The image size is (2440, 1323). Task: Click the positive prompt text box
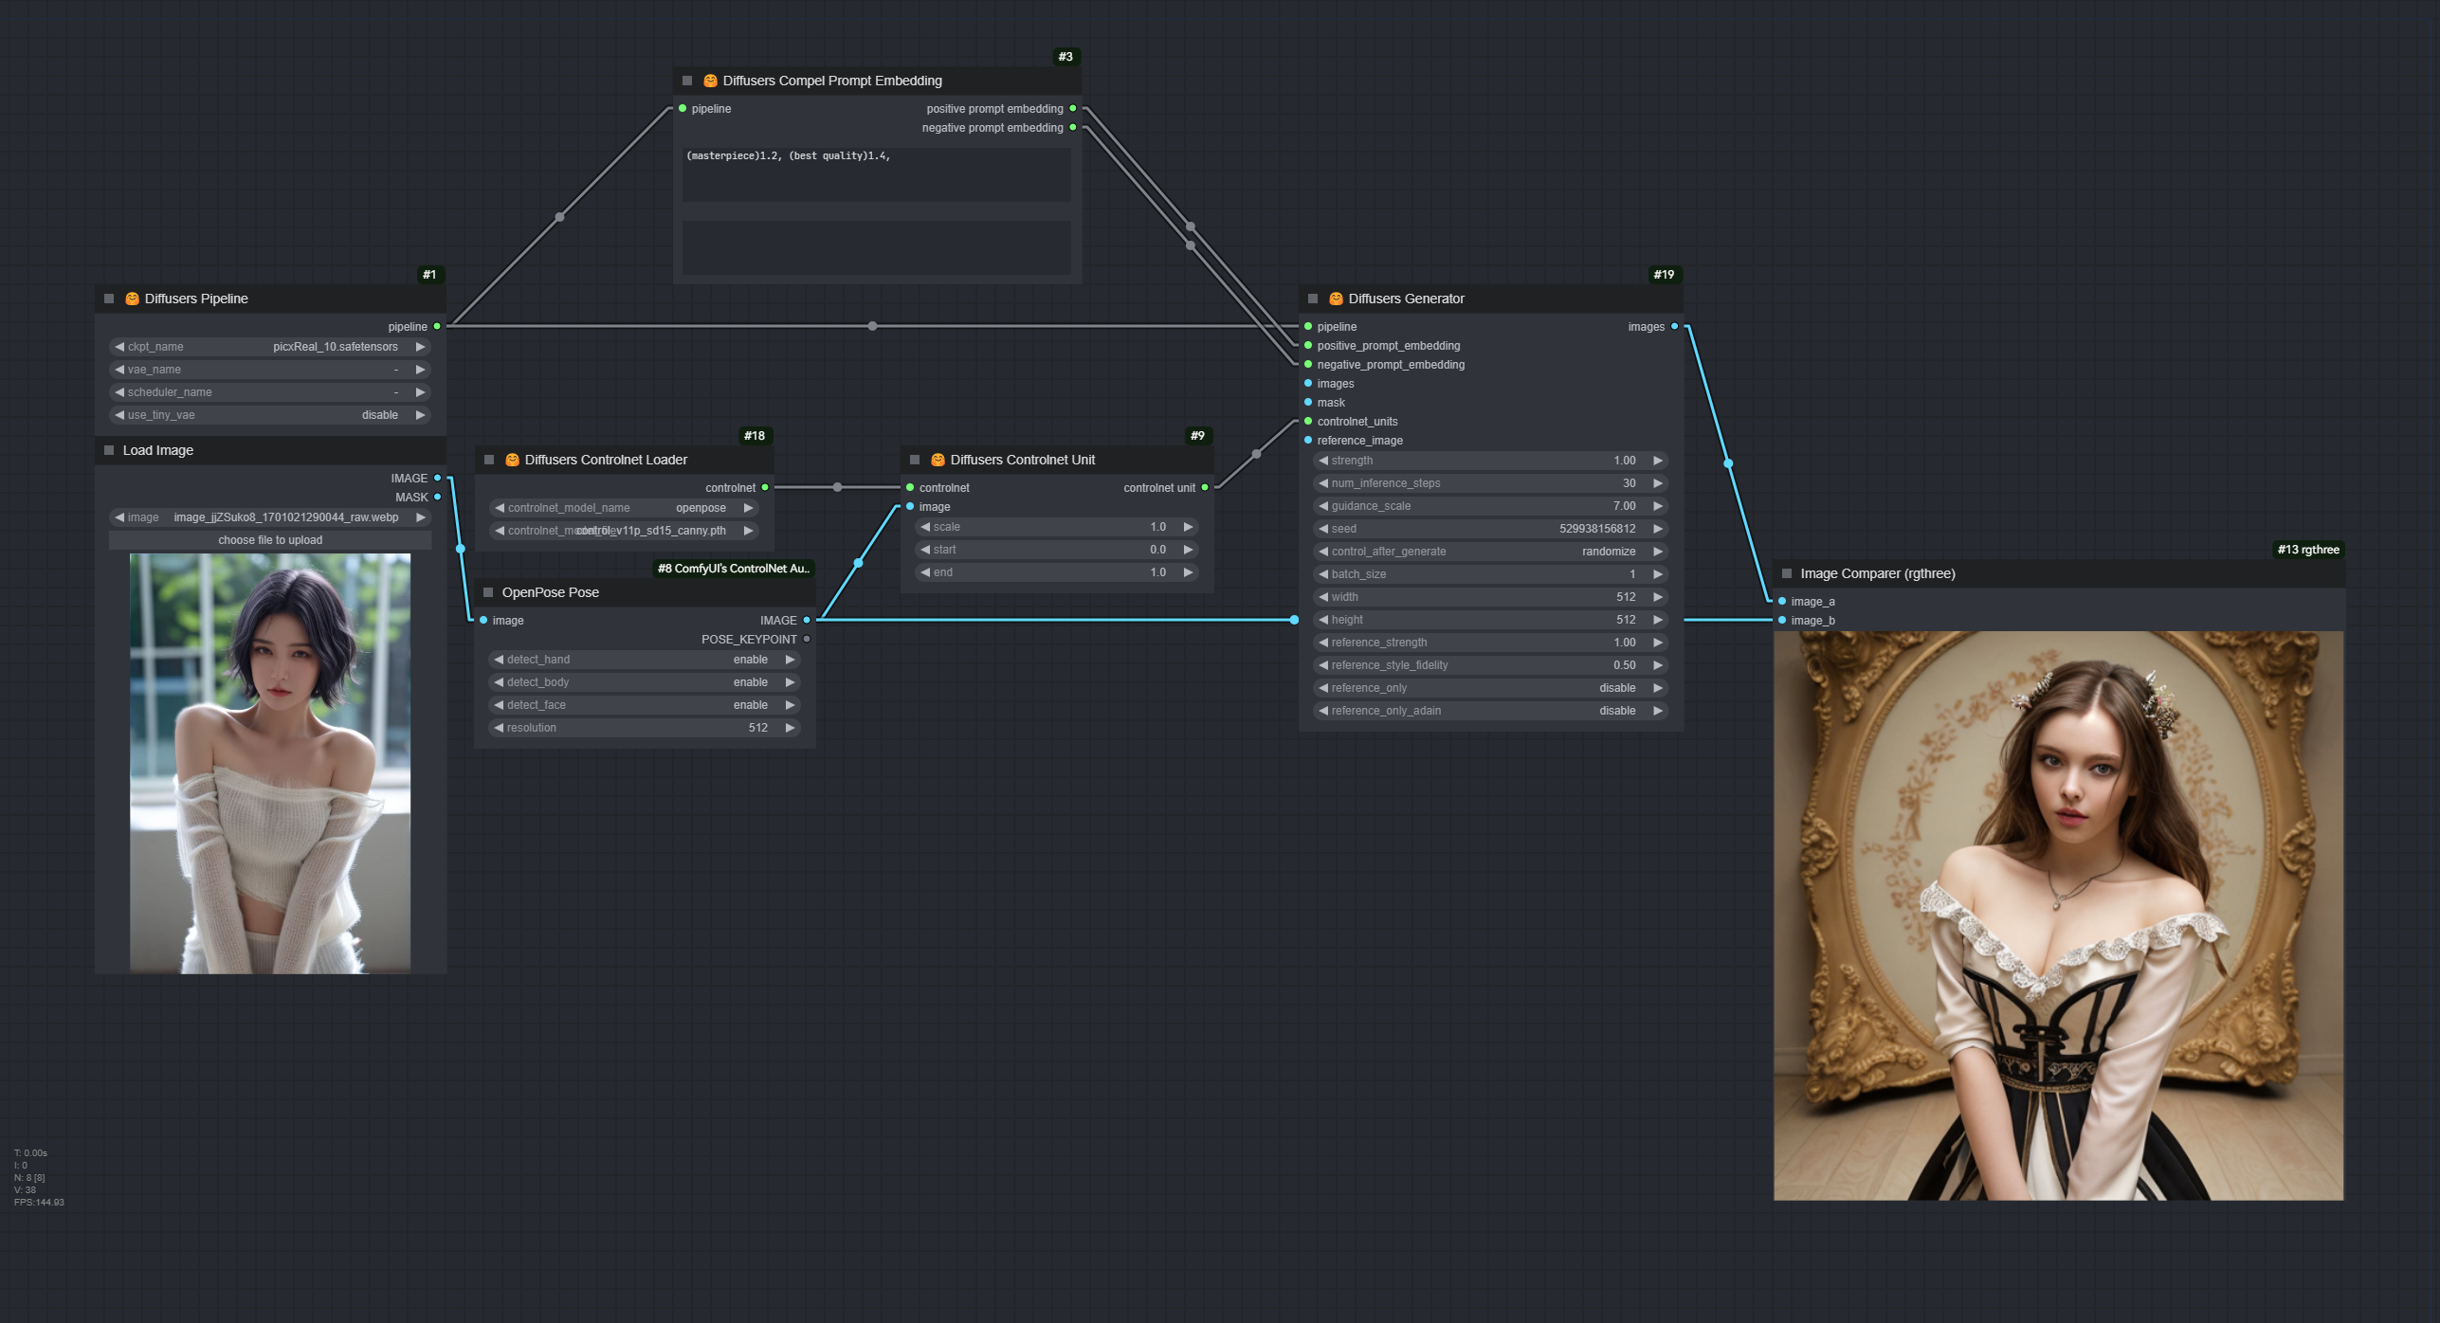tap(876, 173)
